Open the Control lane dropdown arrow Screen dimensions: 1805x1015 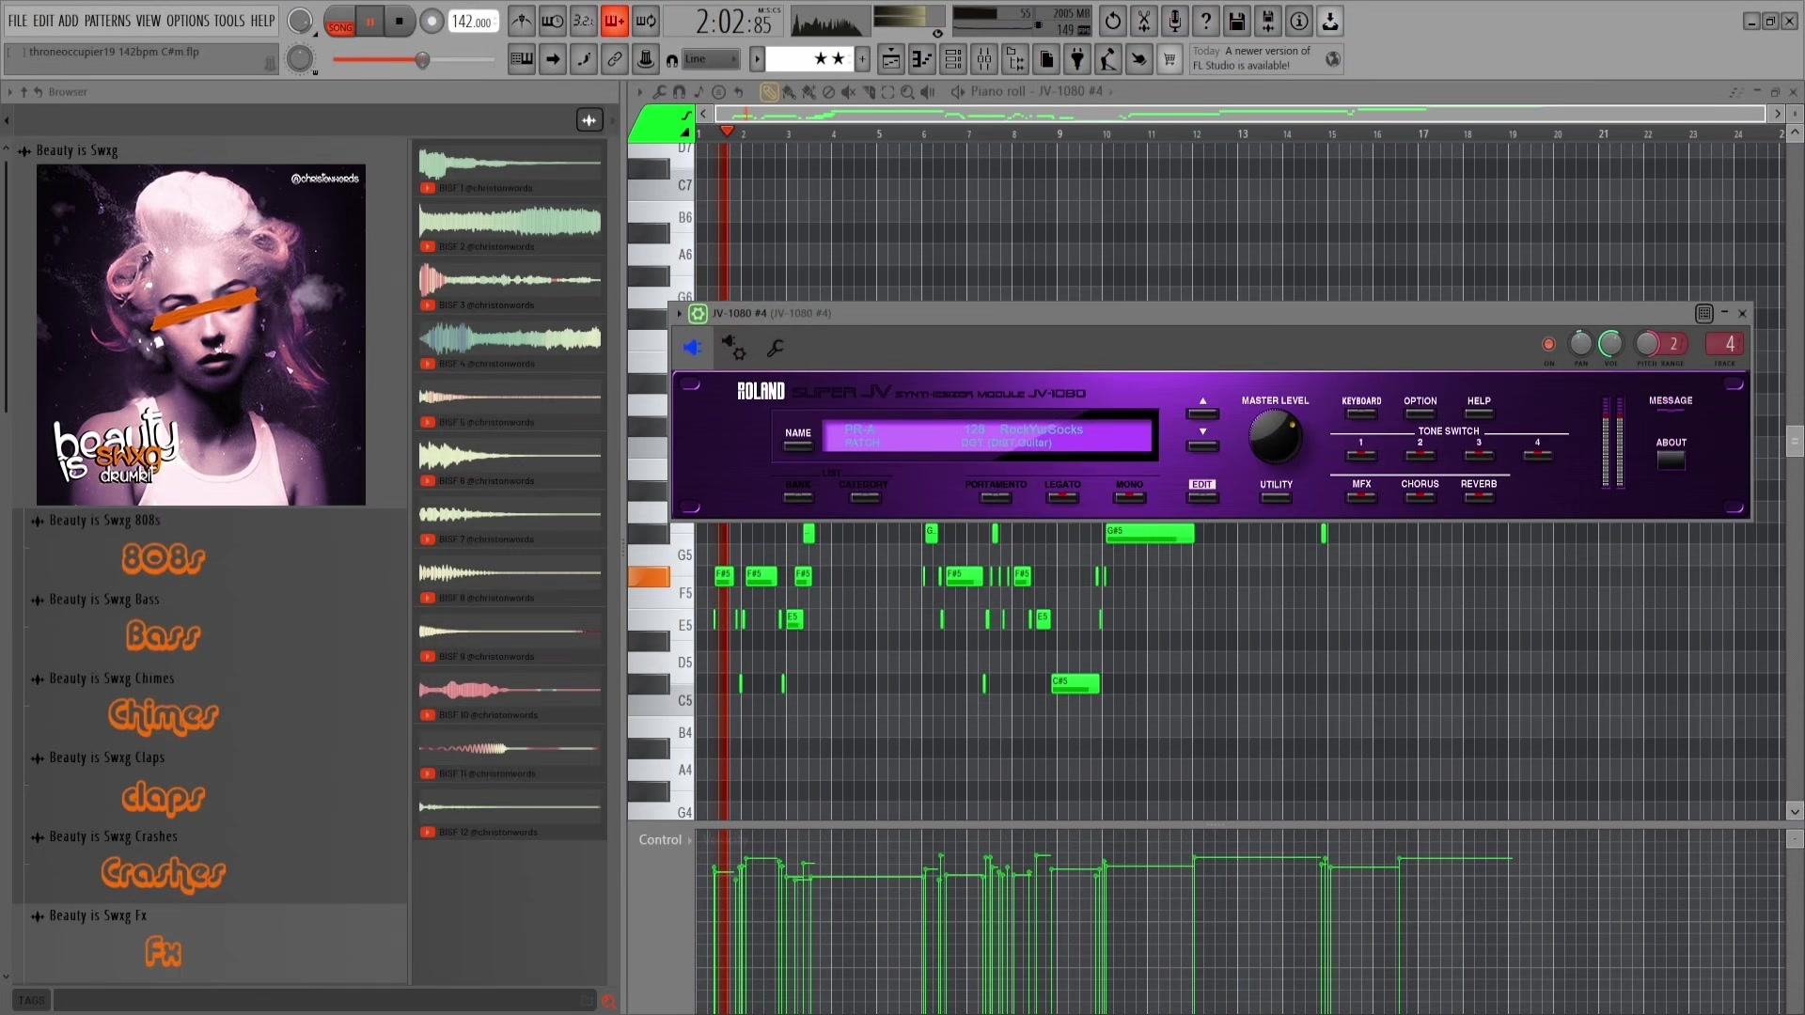(x=690, y=840)
